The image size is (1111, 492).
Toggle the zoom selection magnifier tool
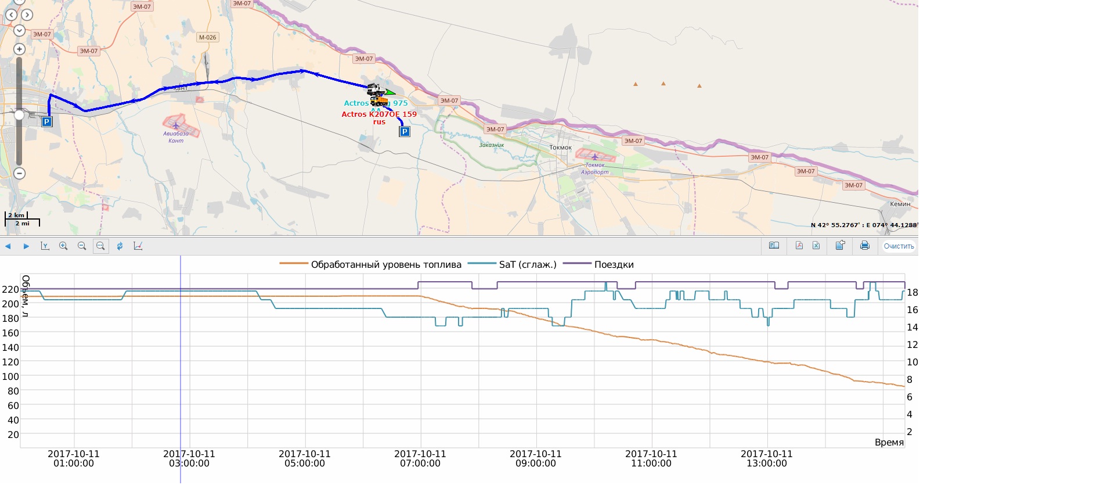[x=100, y=246]
